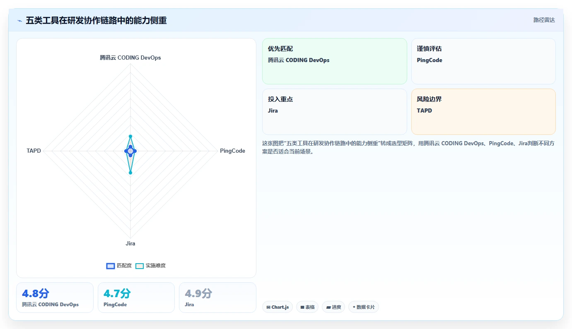Image resolution: width=572 pixels, height=329 pixels.
Task: Open the 优先匹配 card
Action: tap(335, 61)
